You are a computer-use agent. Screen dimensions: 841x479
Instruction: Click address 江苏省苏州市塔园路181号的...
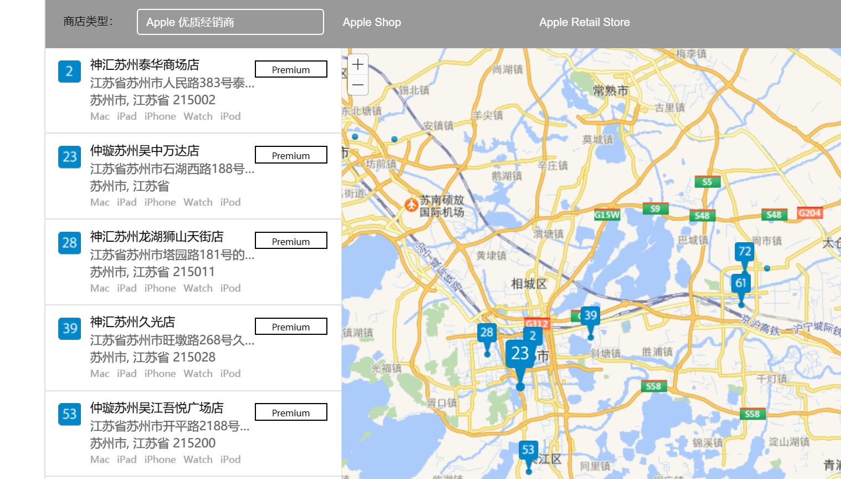pos(172,255)
